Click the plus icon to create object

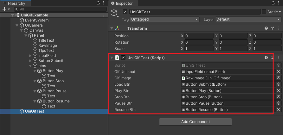[4, 9]
